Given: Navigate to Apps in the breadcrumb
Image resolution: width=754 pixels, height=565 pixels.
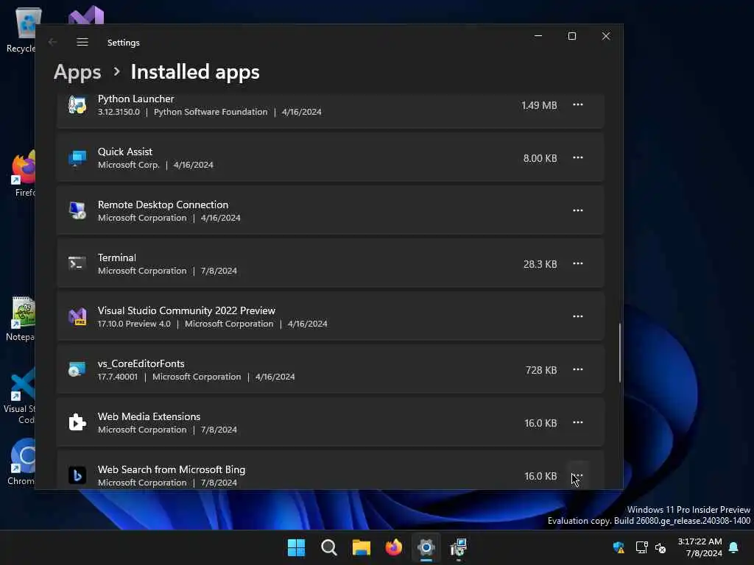Looking at the screenshot, I should [x=77, y=72].
